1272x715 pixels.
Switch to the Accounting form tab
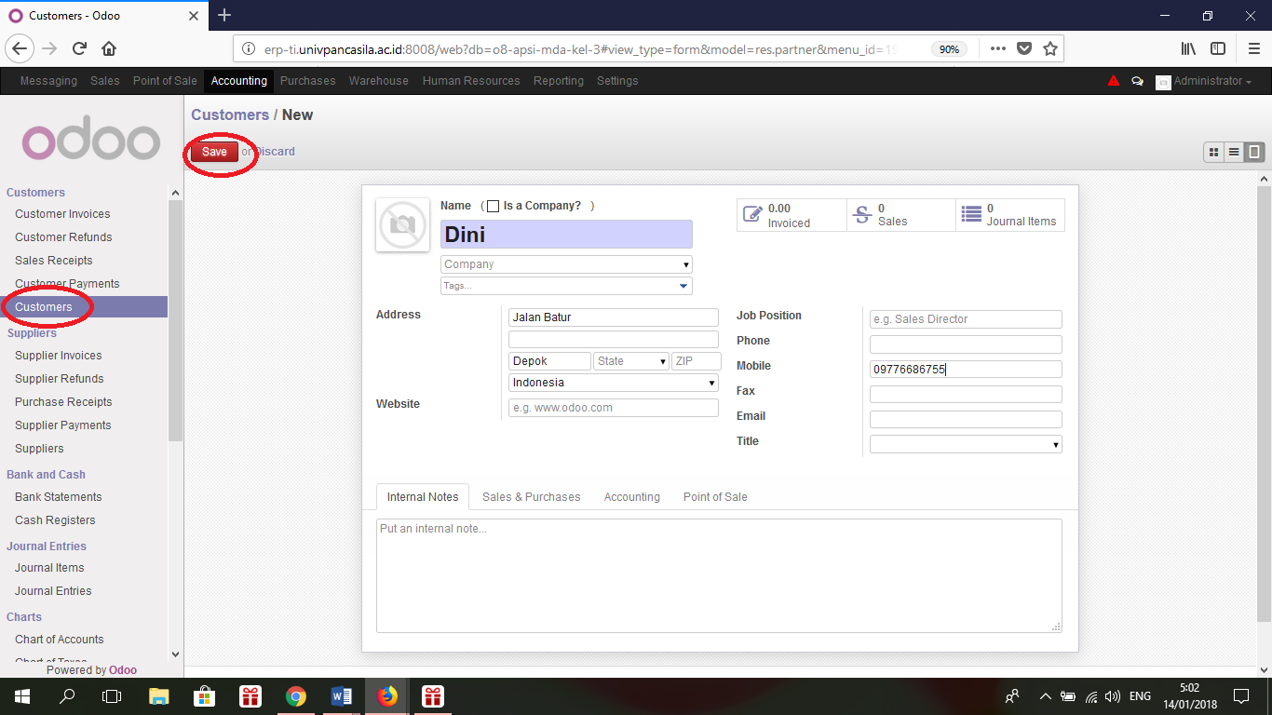632,497
